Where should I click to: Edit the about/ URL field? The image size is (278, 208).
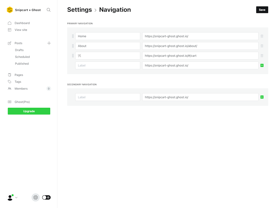[x=200, y=46]
